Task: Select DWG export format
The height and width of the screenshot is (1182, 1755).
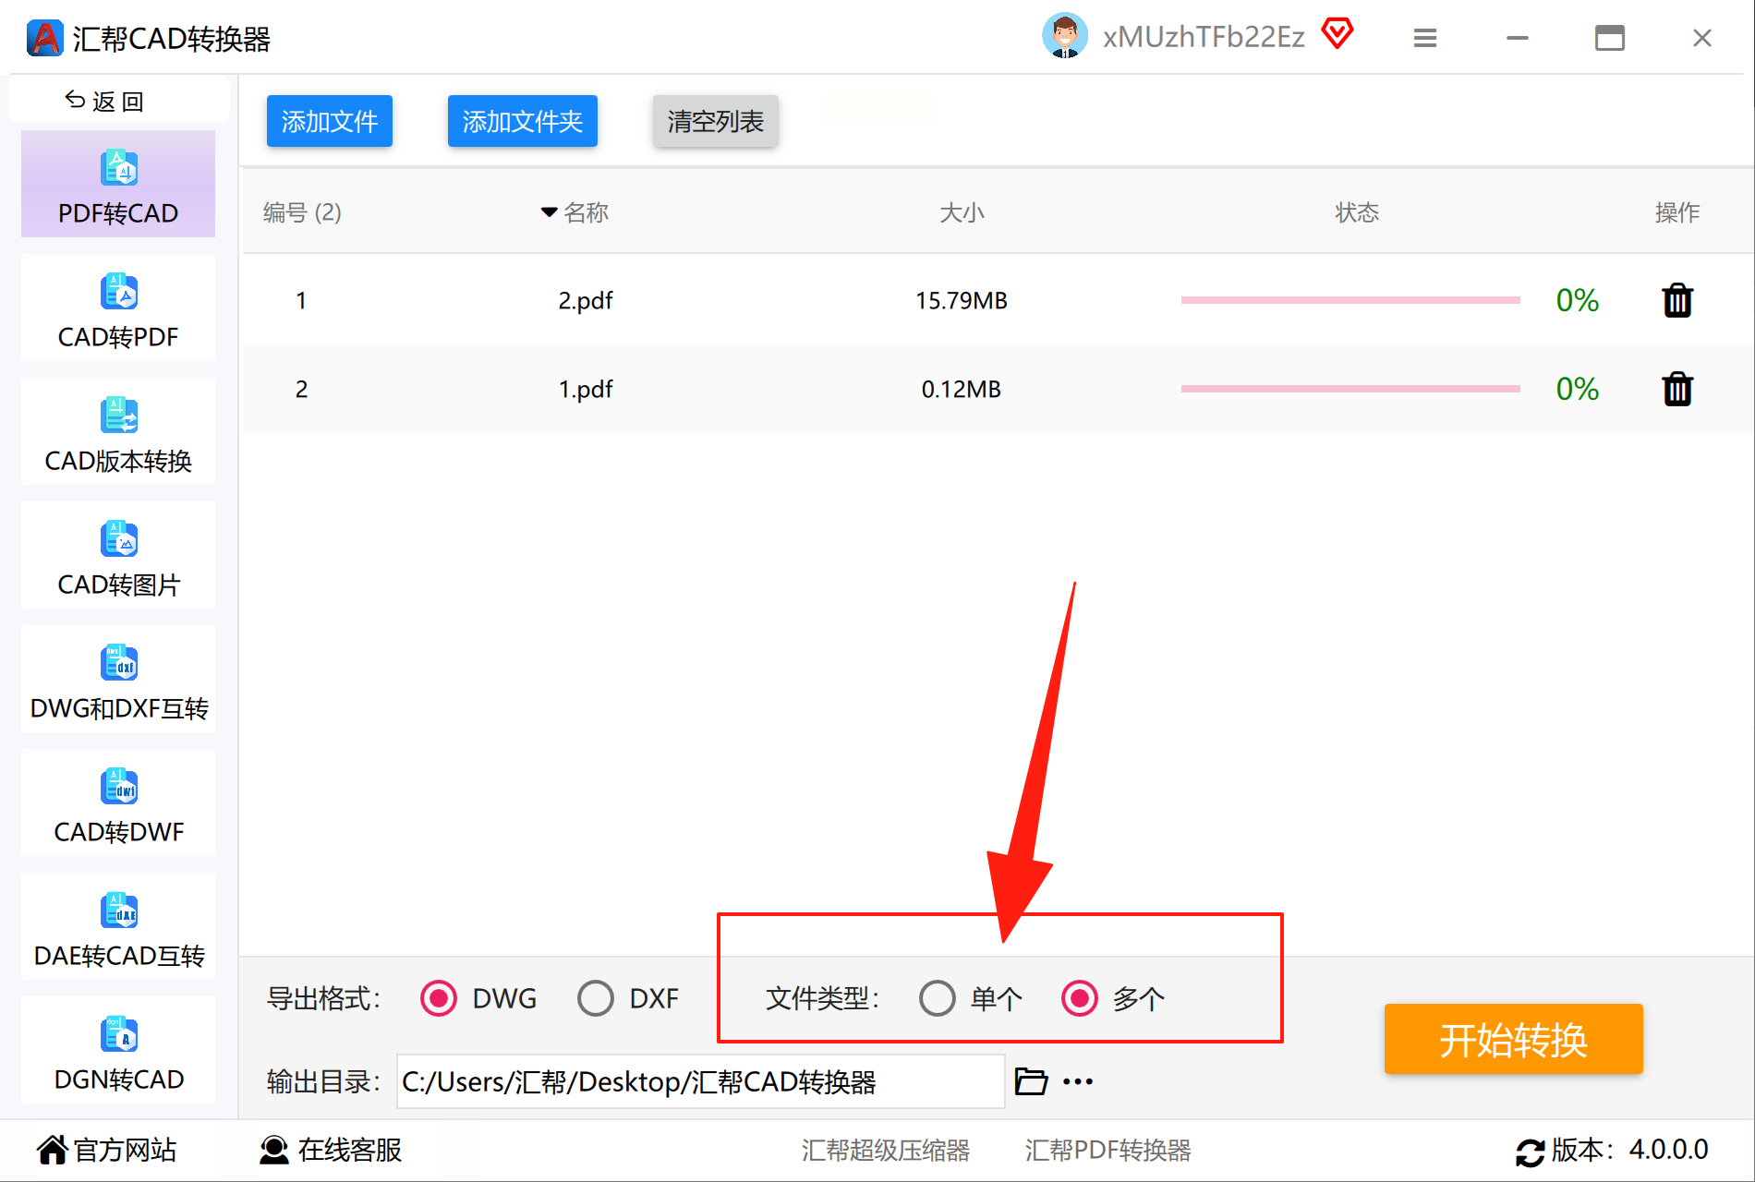Action: 439,998
